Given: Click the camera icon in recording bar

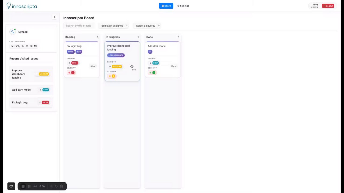Looking at the screenshot, I should [x=11, y=186].
